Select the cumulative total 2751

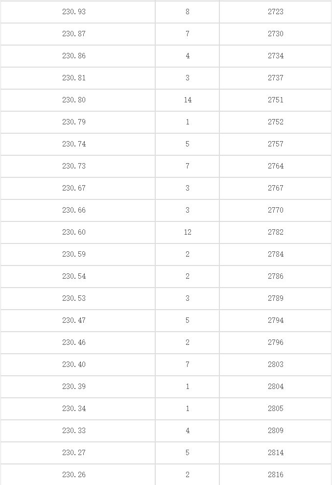[275, 100]
